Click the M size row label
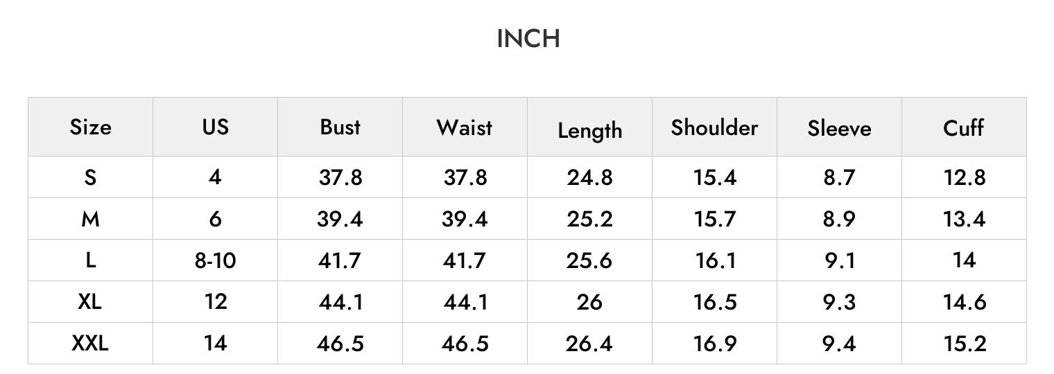This screenshot has height=374, width=1054. [90, 219]
